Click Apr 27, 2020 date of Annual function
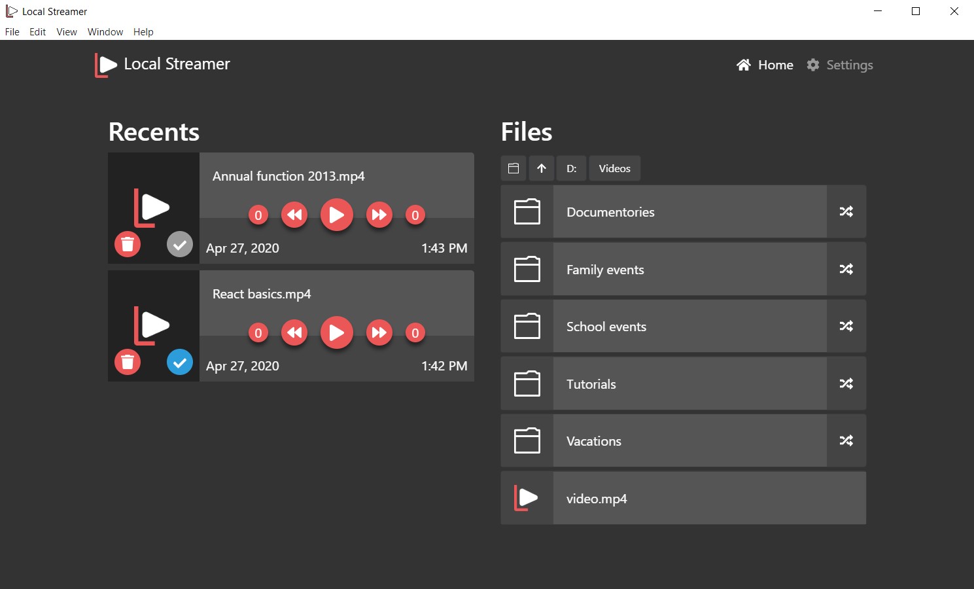 (243, 248)
